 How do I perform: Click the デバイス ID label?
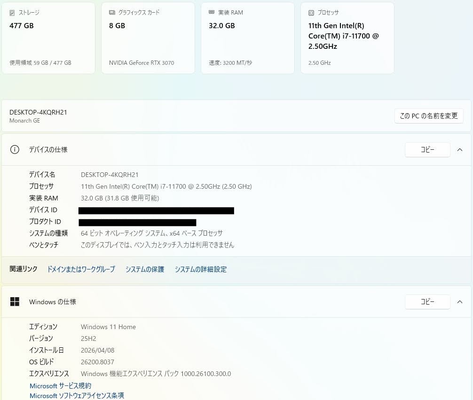(43, 210)
